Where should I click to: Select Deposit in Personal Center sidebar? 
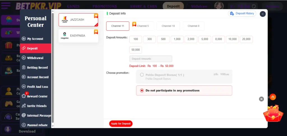tap(36, 48)
